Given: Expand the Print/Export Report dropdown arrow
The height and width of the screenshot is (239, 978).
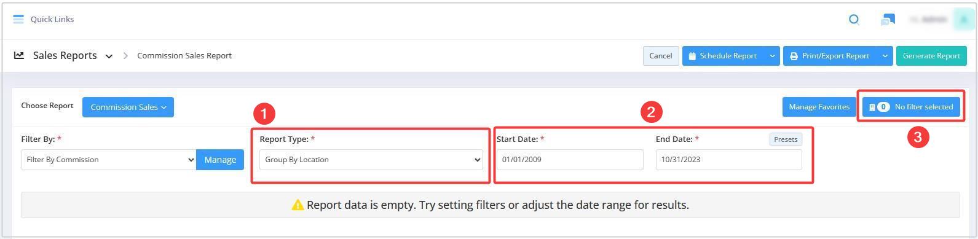Looking at the screenshot, I should 885,56.
